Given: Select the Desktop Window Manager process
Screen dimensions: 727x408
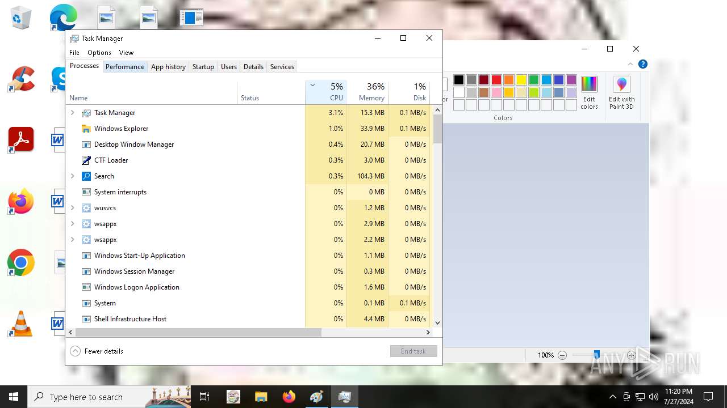Looking at the screenshot, I should [x=248, y=144].
